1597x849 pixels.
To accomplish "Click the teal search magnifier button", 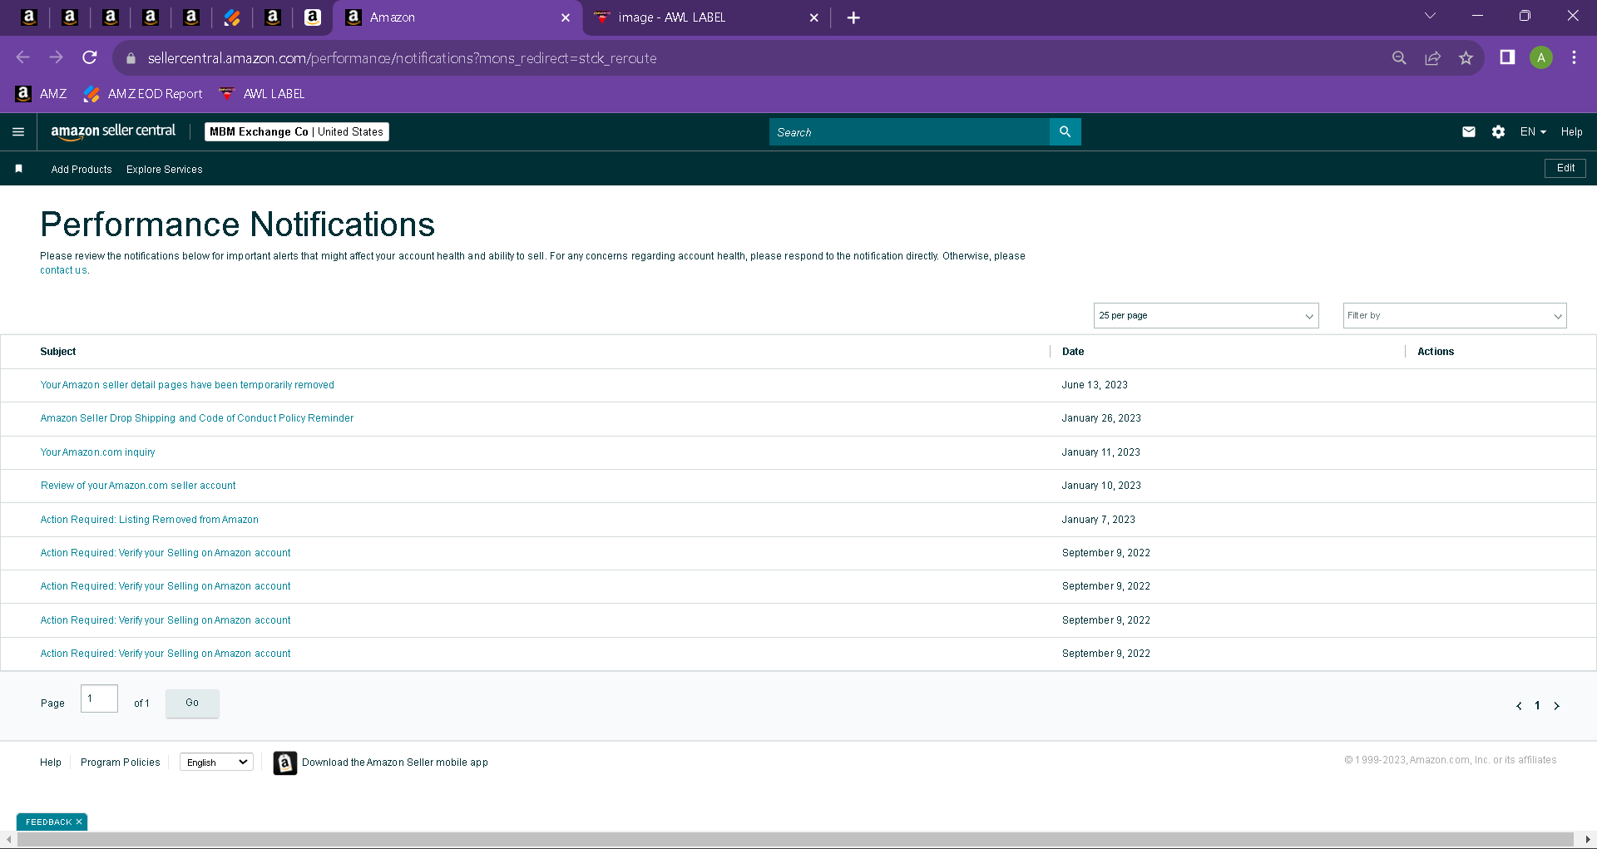I will (1065, 131).
